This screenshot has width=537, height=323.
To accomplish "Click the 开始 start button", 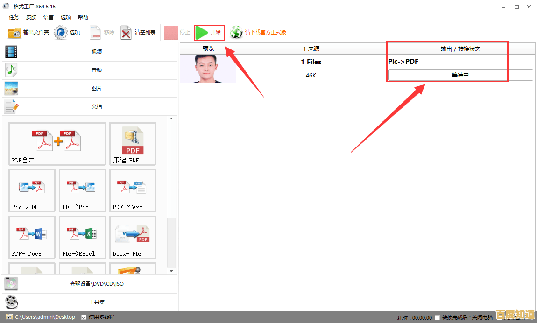I will tap(209, 33).
